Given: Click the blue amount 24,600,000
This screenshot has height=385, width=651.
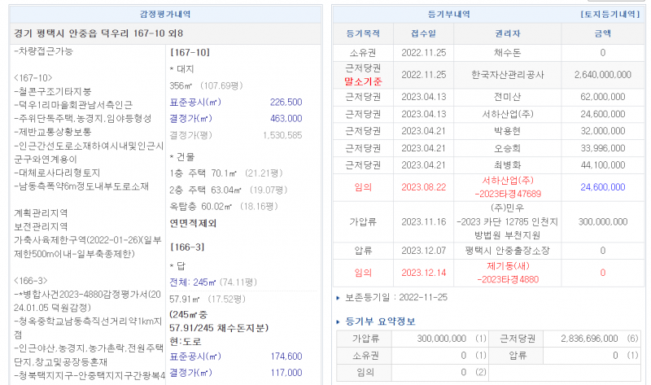Looking at the screenshot, I should 603,187.
